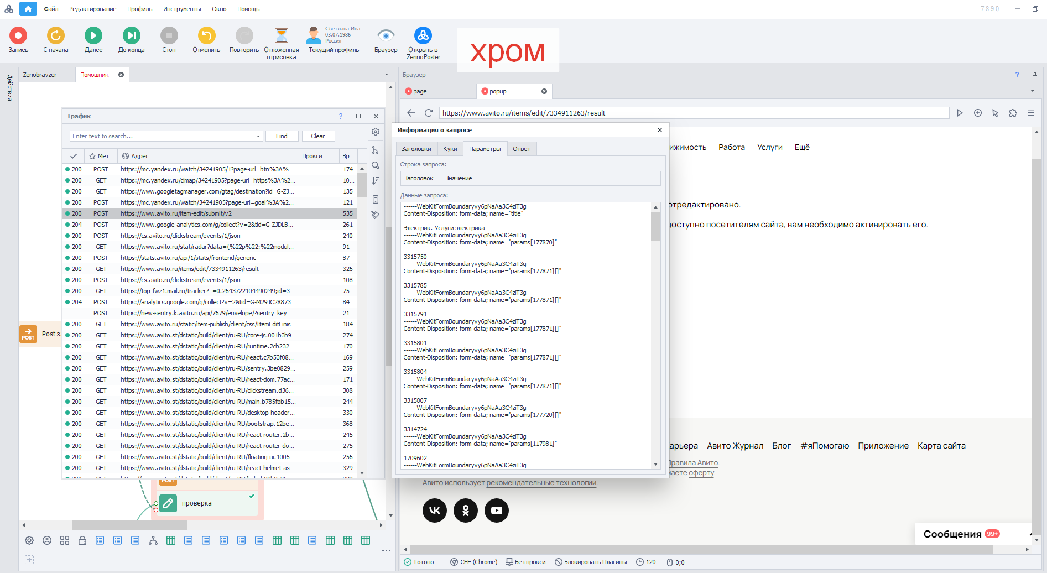Click Открыть в ZennoPoster

tap(423, 43)
